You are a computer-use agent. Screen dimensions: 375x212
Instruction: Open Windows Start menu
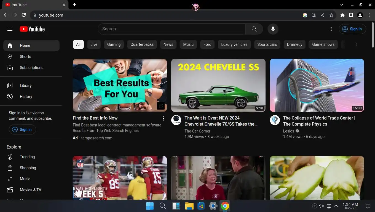[x=150, y=206]
